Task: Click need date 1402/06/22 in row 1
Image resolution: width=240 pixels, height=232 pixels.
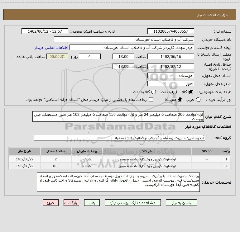Action: click(25, 159)
